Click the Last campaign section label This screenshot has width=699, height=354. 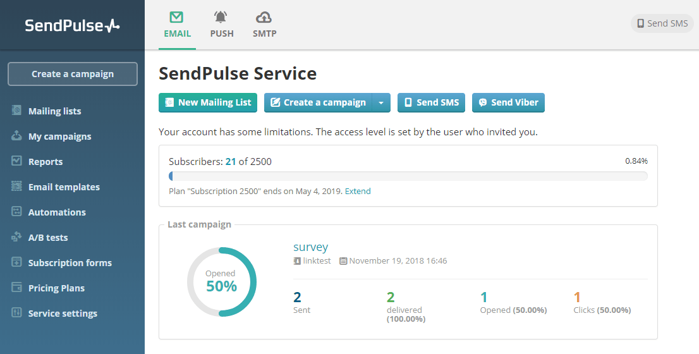(x=199, y=224)
